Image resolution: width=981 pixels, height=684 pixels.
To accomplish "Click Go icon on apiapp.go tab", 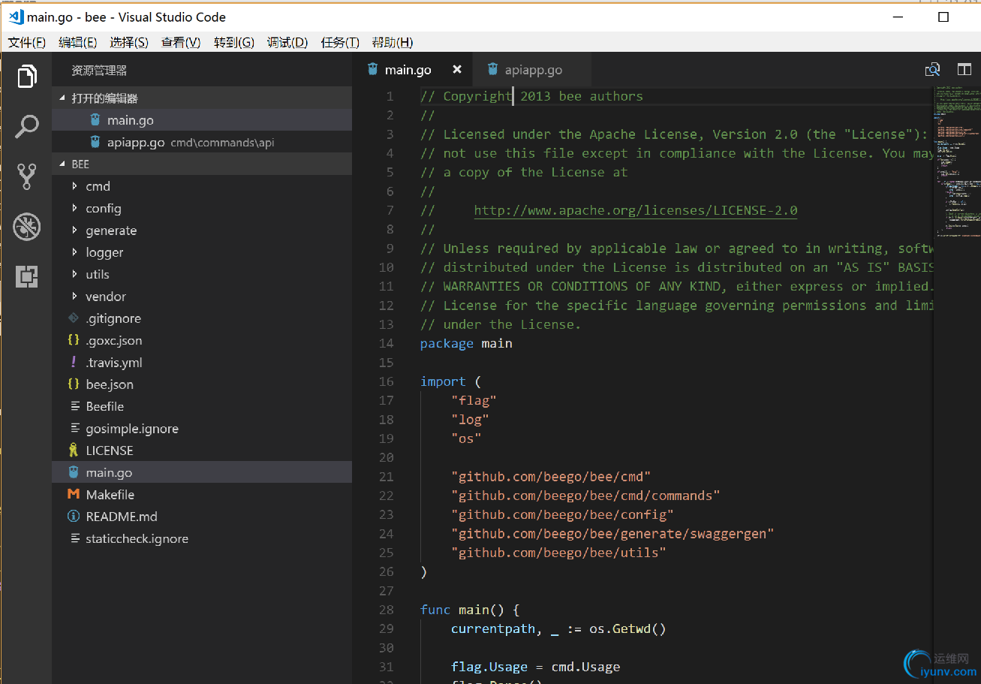I will [492, 69].
